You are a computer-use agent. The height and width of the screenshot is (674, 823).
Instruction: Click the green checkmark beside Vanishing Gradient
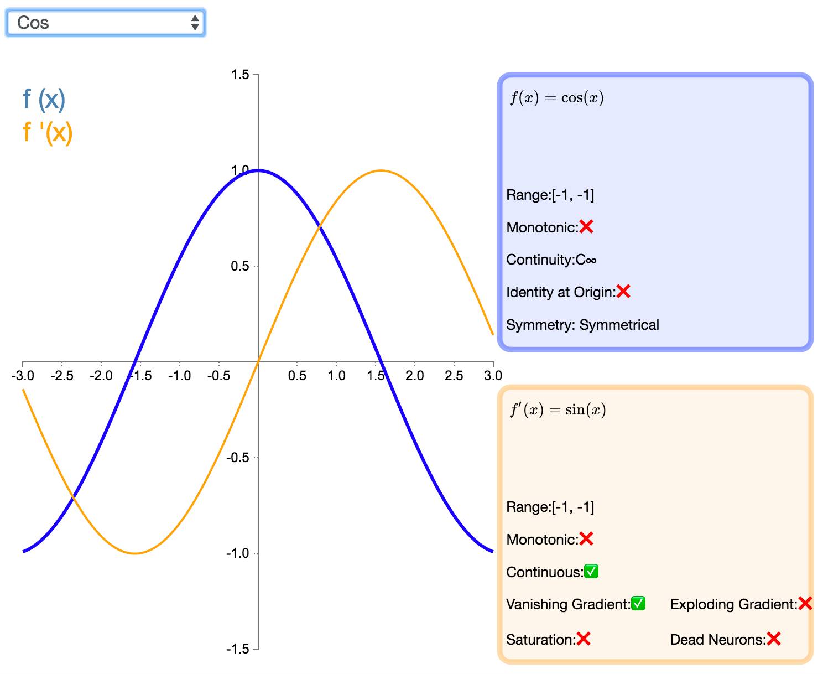point(638,604)
